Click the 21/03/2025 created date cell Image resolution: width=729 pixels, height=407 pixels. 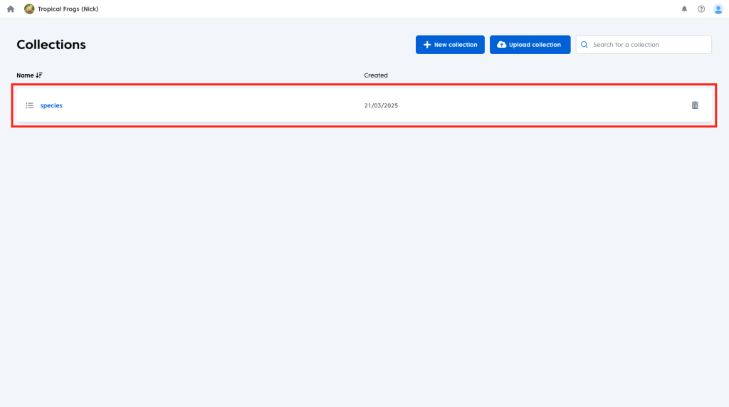click(x=381, y=105)
